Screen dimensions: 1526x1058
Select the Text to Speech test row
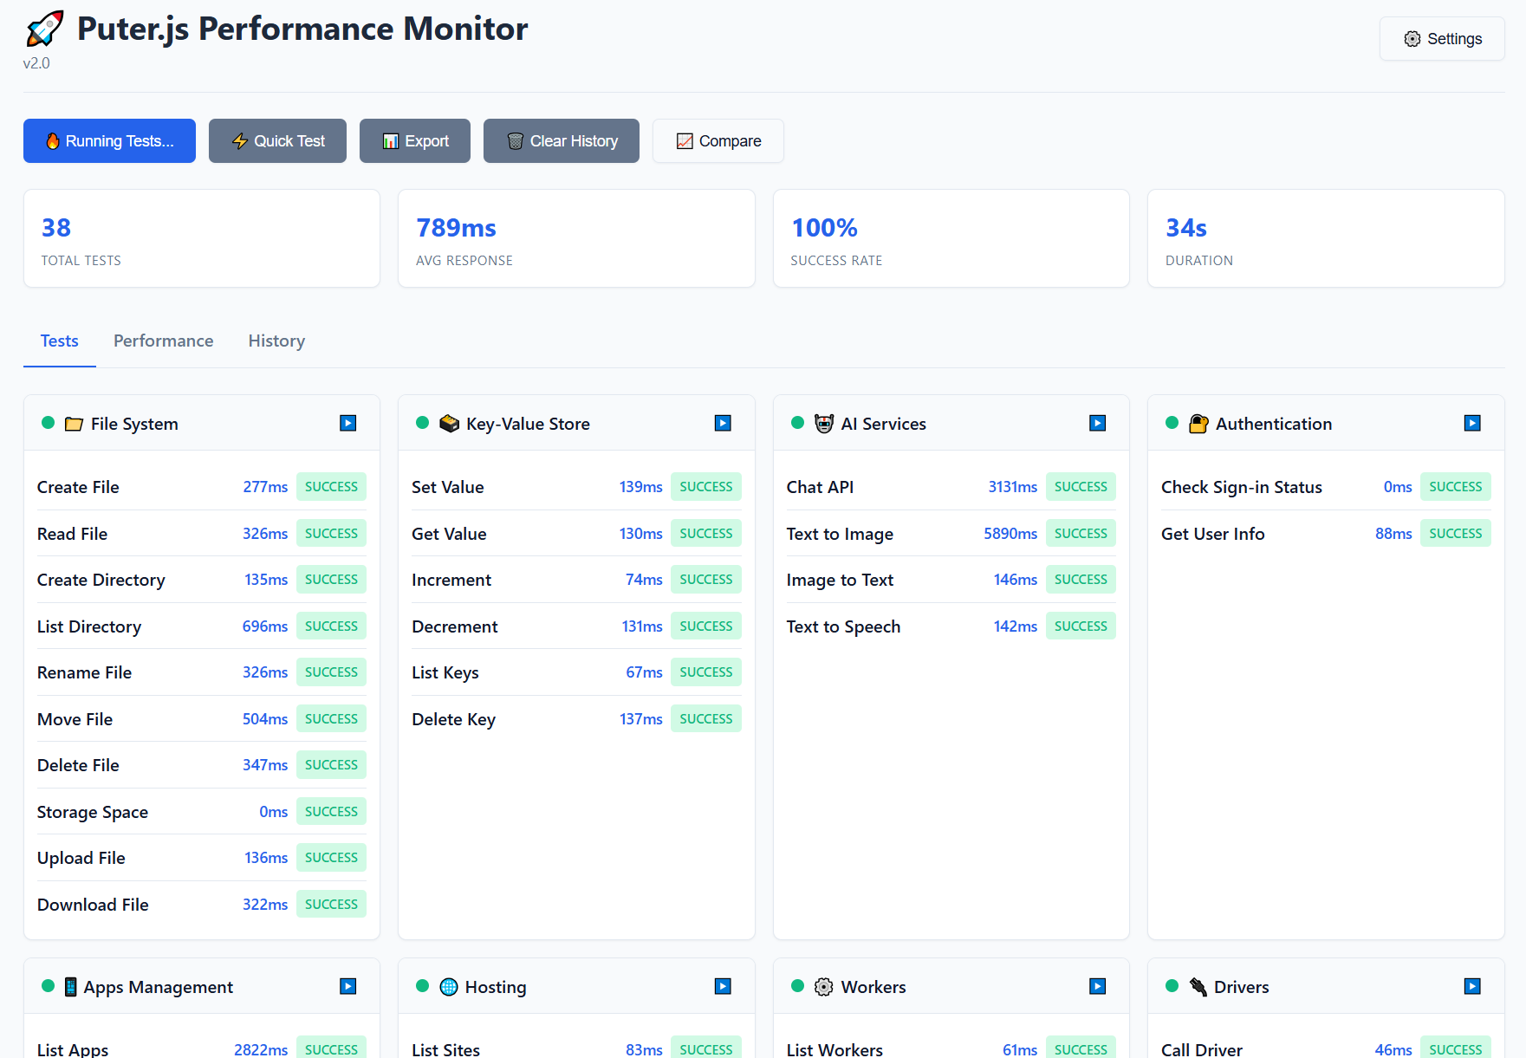tap(951, 626)
